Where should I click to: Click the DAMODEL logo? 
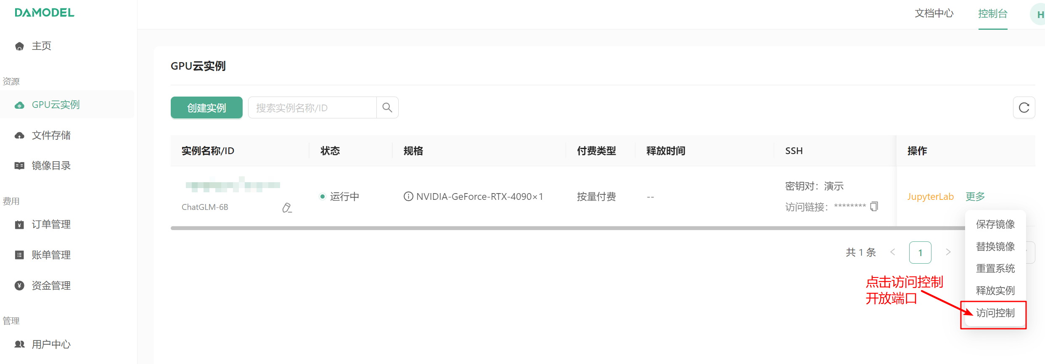point(45,13)
